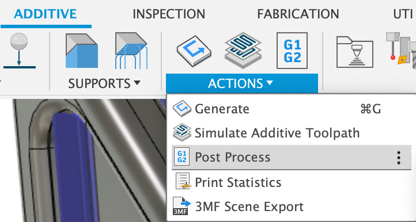Click the G1 G2 Post Process toolbar icon
The height and width of the screenshot is (222, 416).
pyautogui.click(x=292, y=51)
